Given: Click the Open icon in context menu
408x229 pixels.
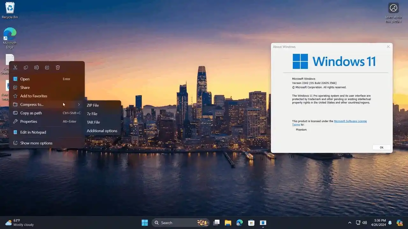Looking at the screenshot, I should pos(15,79).
